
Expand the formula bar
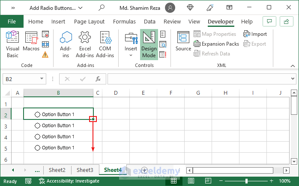293,78
